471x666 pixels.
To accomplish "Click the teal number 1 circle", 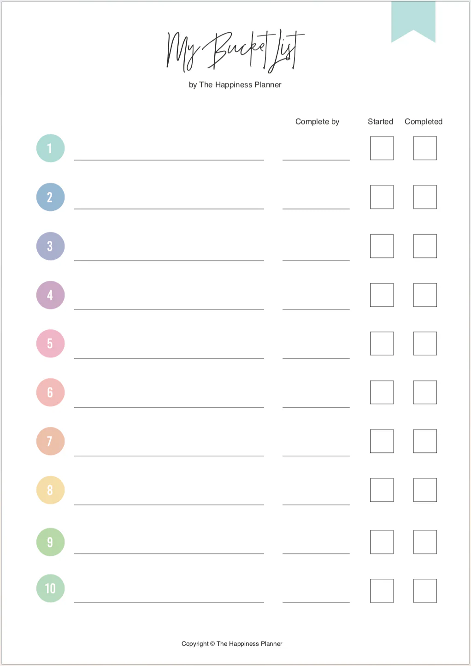I will tap(50, 148).
